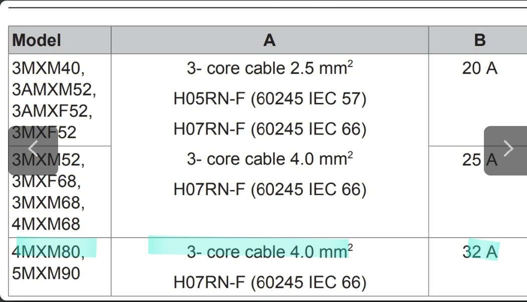Click the highlighted 4MXM80 model text
527x302 pixels.
pos(48,251)
